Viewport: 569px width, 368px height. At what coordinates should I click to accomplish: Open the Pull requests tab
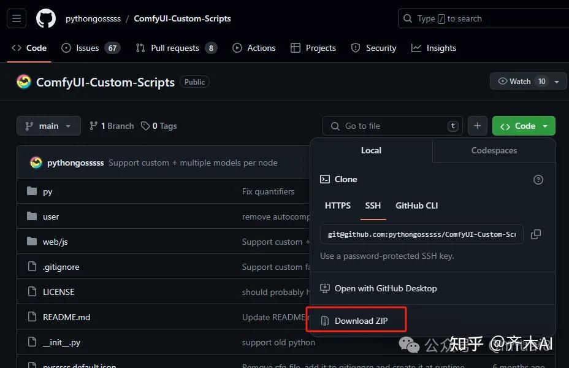(x=176, y=48)
